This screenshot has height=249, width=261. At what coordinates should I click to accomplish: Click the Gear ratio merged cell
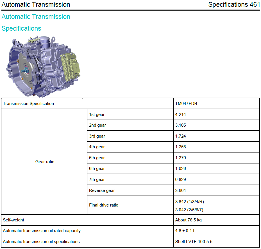coord(45,162)
